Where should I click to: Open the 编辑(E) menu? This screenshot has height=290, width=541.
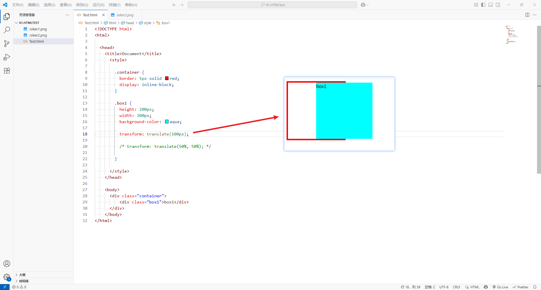pyautogui.click(x=34, y=5)
